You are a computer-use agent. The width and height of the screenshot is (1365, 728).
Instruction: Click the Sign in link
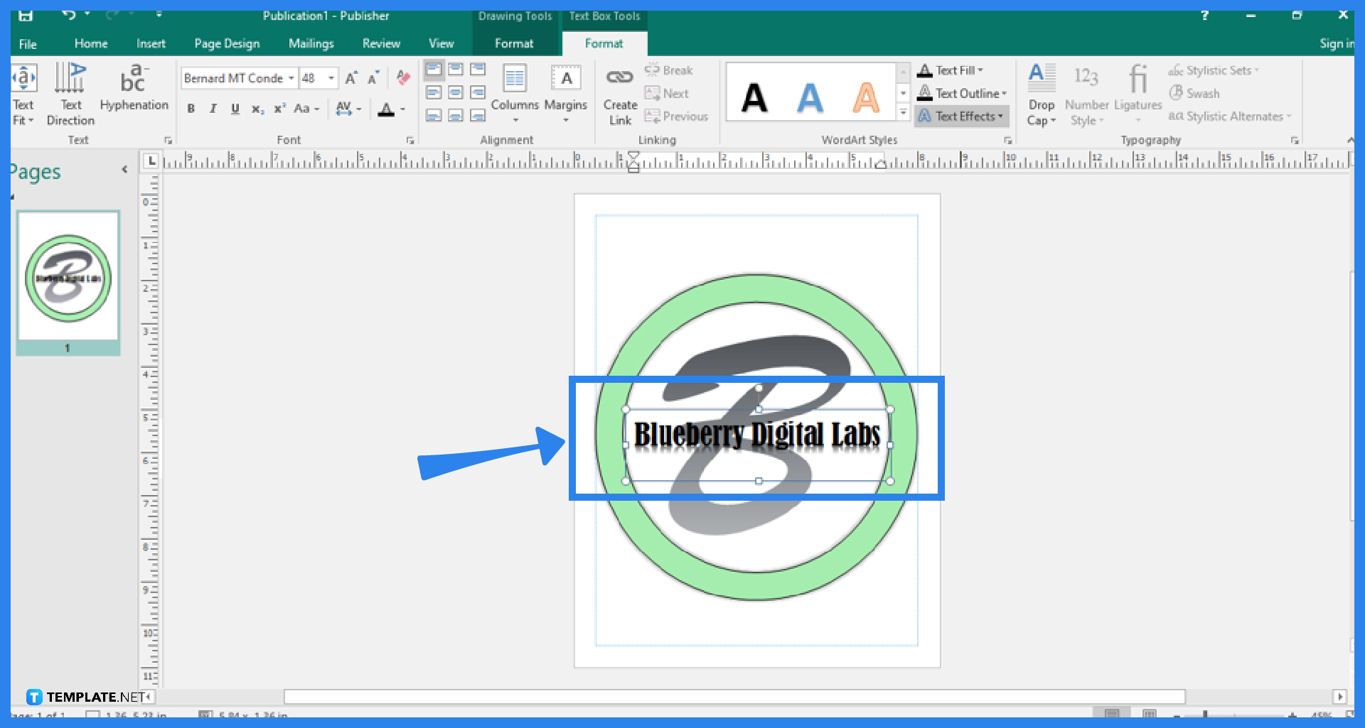click(x=1335, y=43)
